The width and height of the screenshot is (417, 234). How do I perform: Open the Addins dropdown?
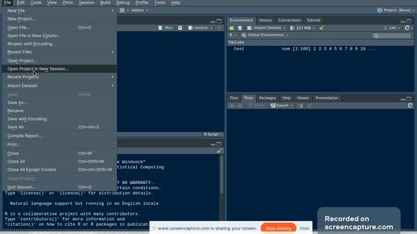point(139,10)
